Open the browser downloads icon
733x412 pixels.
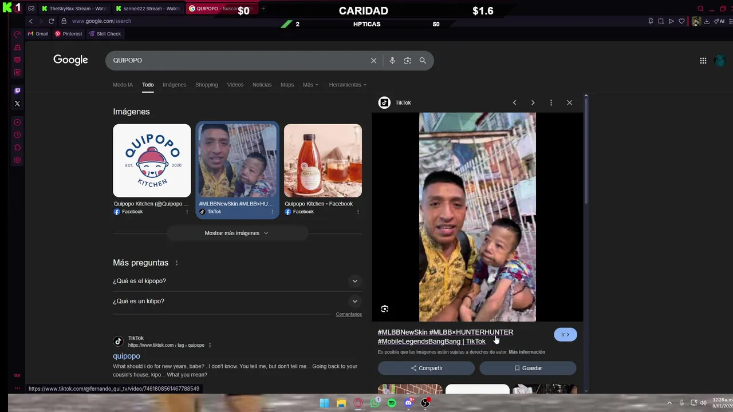coord(707,21)
